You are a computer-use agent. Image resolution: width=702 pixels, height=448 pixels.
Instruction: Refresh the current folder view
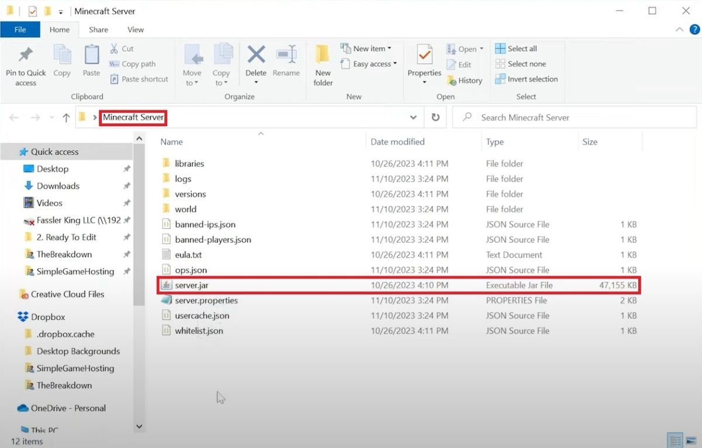[435, 117]
